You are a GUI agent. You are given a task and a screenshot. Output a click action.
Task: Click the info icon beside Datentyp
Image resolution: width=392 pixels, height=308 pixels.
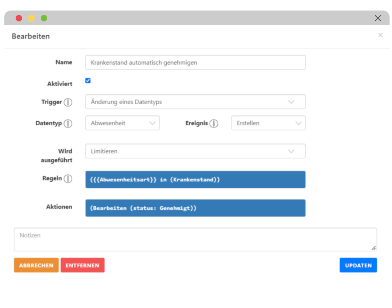pyautogui.click(x=68, y=123)
